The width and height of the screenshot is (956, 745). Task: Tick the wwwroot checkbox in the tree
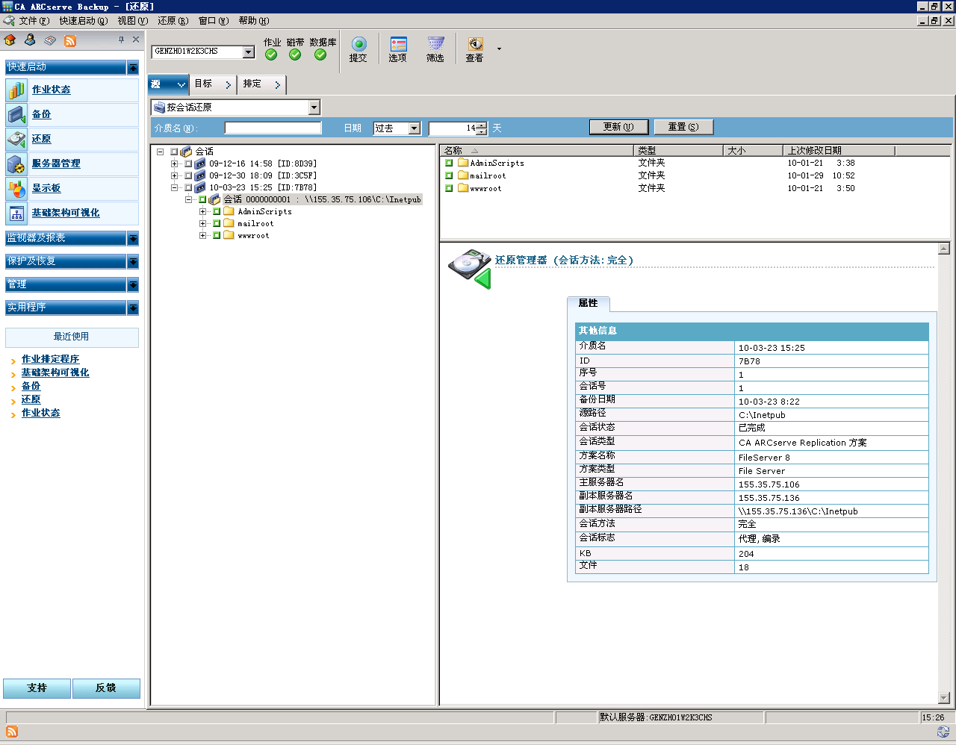[217, 235]
